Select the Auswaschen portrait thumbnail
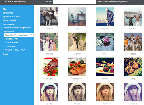The width and height of the screenshot is (144, 105). (x=133, y=92)
